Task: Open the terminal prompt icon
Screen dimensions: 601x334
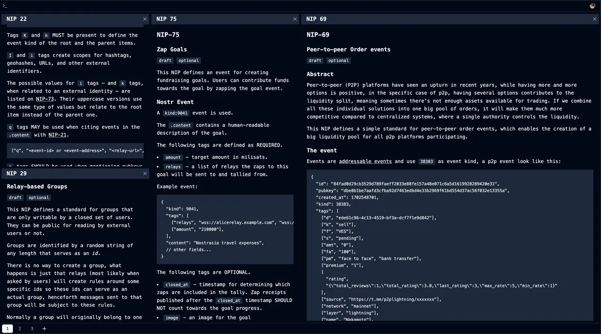Action: coord(5,6)
